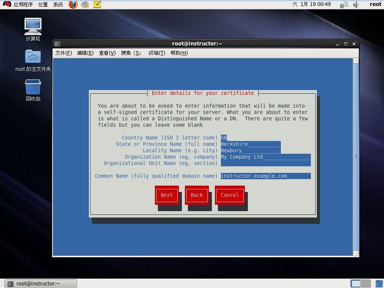This screenshot has height=288, width=384.
Task: Click 'Organizational Unit Name (eg, section)' label
Action: (160, 163)
